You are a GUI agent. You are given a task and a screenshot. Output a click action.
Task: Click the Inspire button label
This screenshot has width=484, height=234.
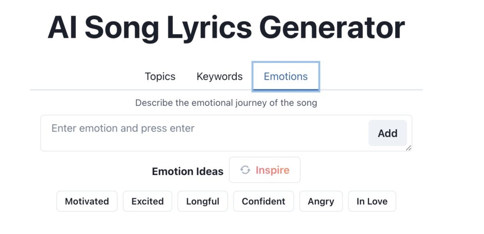[x=272, y=170]
